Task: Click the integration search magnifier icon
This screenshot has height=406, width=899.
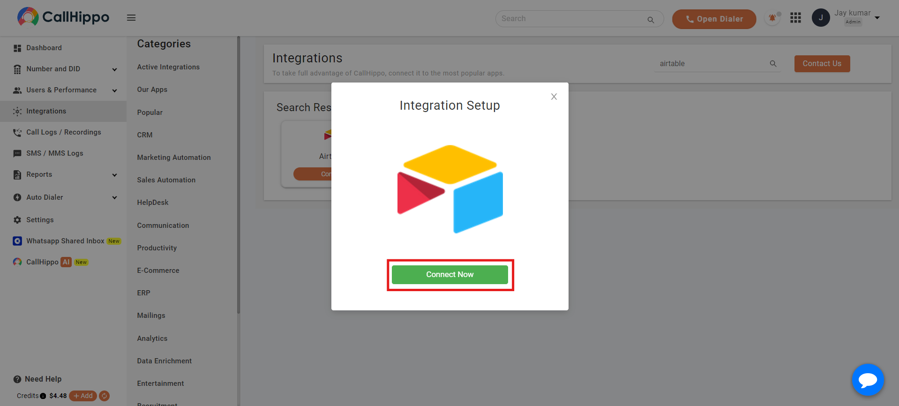Action: tap(773, 64)
